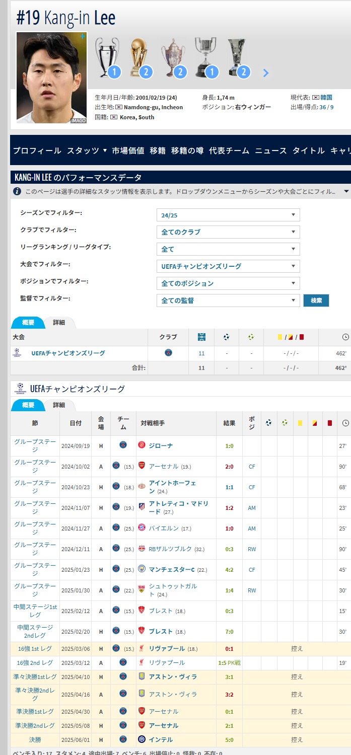Click the RB Salzburg club crest
This screenshot has height=755, width=351.
142,548
